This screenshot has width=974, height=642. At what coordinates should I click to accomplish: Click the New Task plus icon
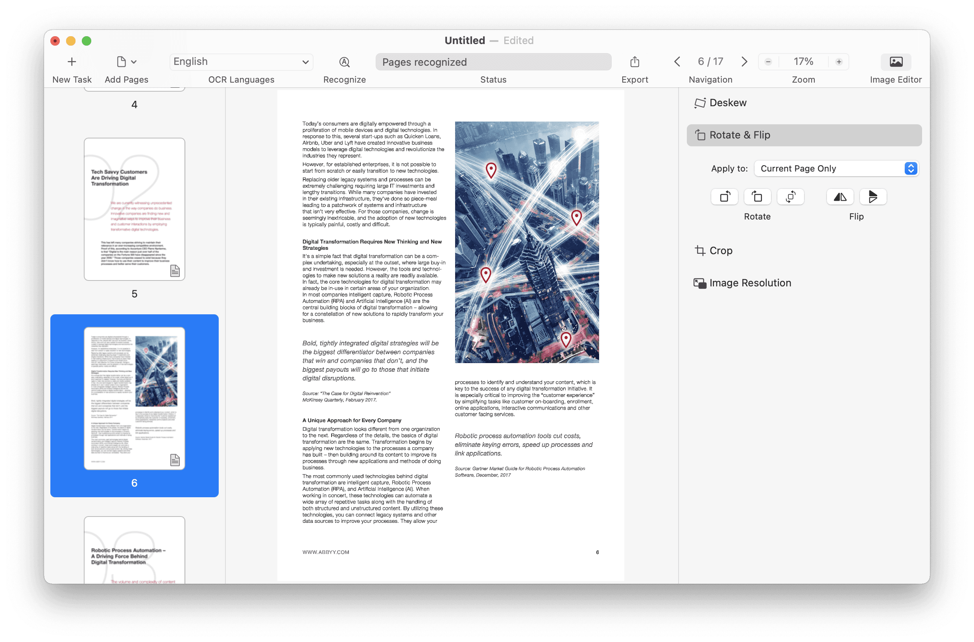72,62
